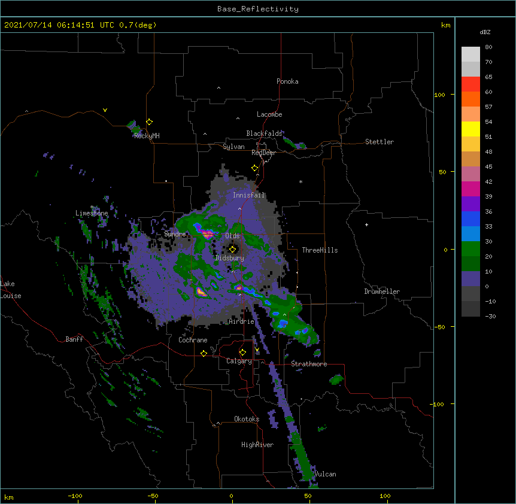Select the topmost light gray legend swatch
This screenshot has height=504, width=516.
pos(471,54)
